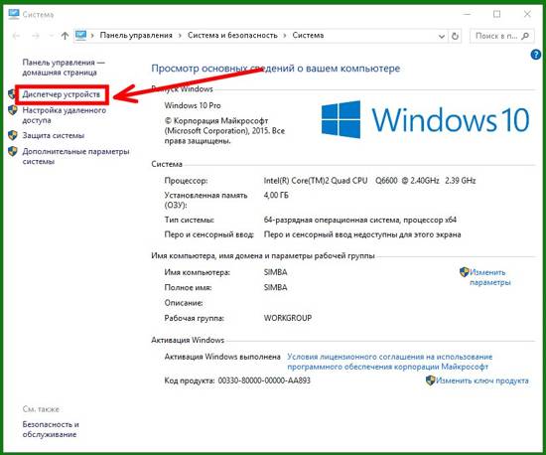Click the search input field (Поиск)
Image resolution: width=546 pixels, height=455 pixels.
pyautogui.click(x=496, y=36)
